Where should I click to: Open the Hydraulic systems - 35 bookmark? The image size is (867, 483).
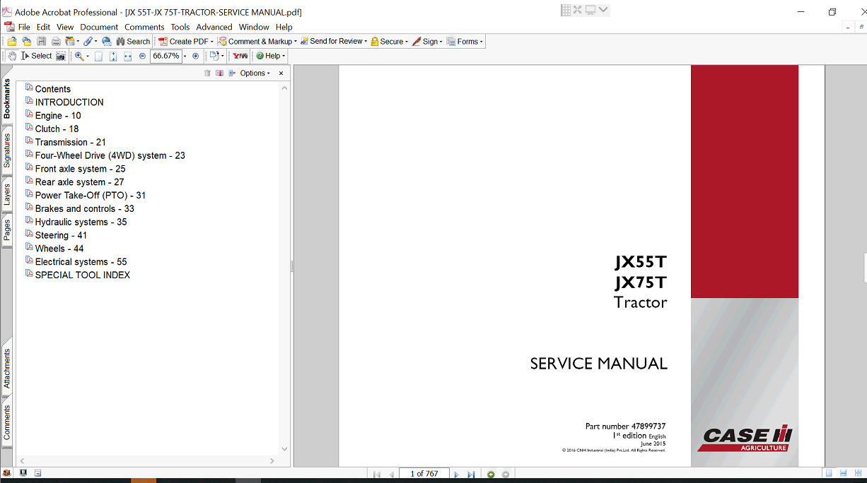click(x=81, y=222)
